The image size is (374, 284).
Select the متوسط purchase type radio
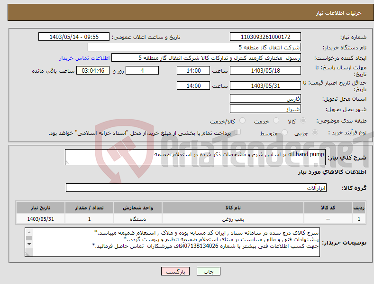point(284,132)
